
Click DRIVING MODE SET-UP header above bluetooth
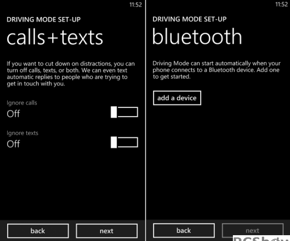[190, 19]
